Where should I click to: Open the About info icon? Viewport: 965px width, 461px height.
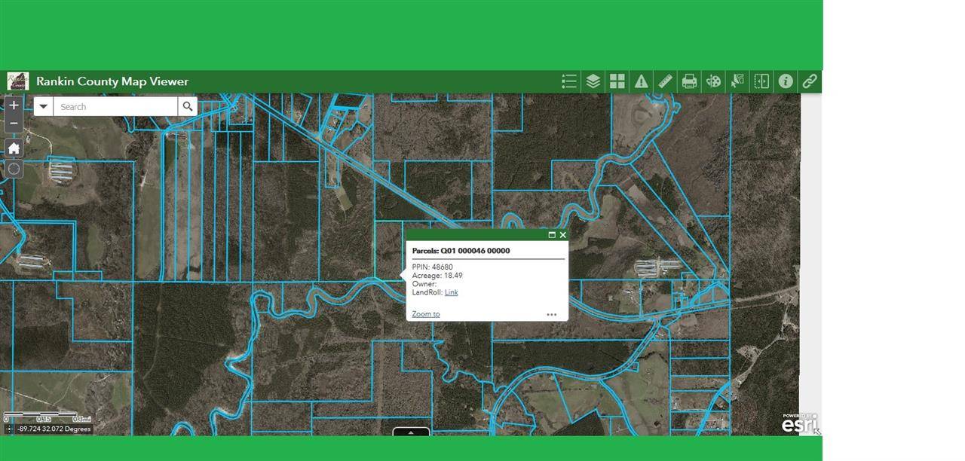[x=786, y=81]
